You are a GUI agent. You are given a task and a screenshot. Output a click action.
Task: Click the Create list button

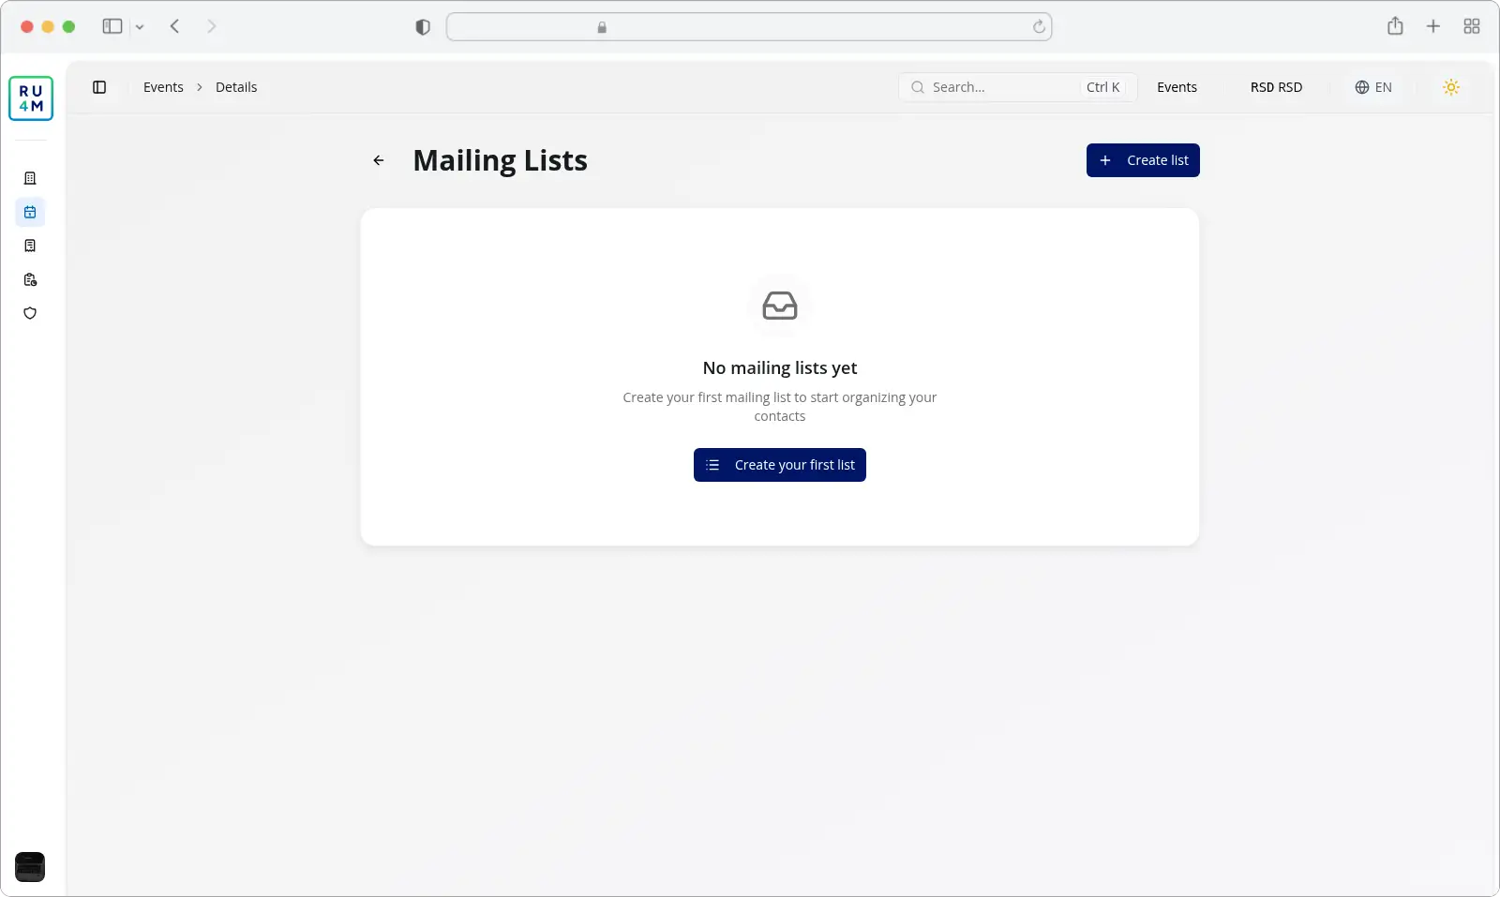tap(1143, 160)
